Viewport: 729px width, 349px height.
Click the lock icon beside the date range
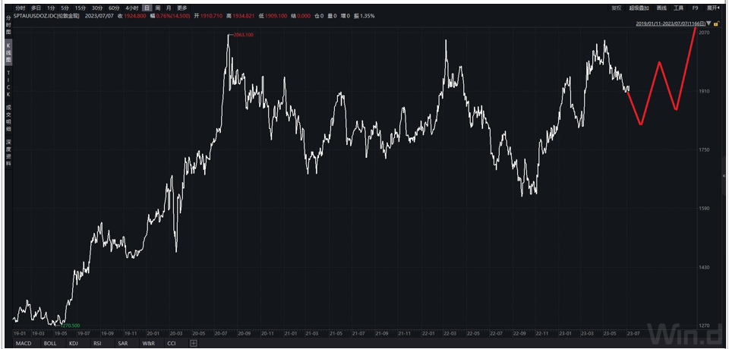click(717, 24)
